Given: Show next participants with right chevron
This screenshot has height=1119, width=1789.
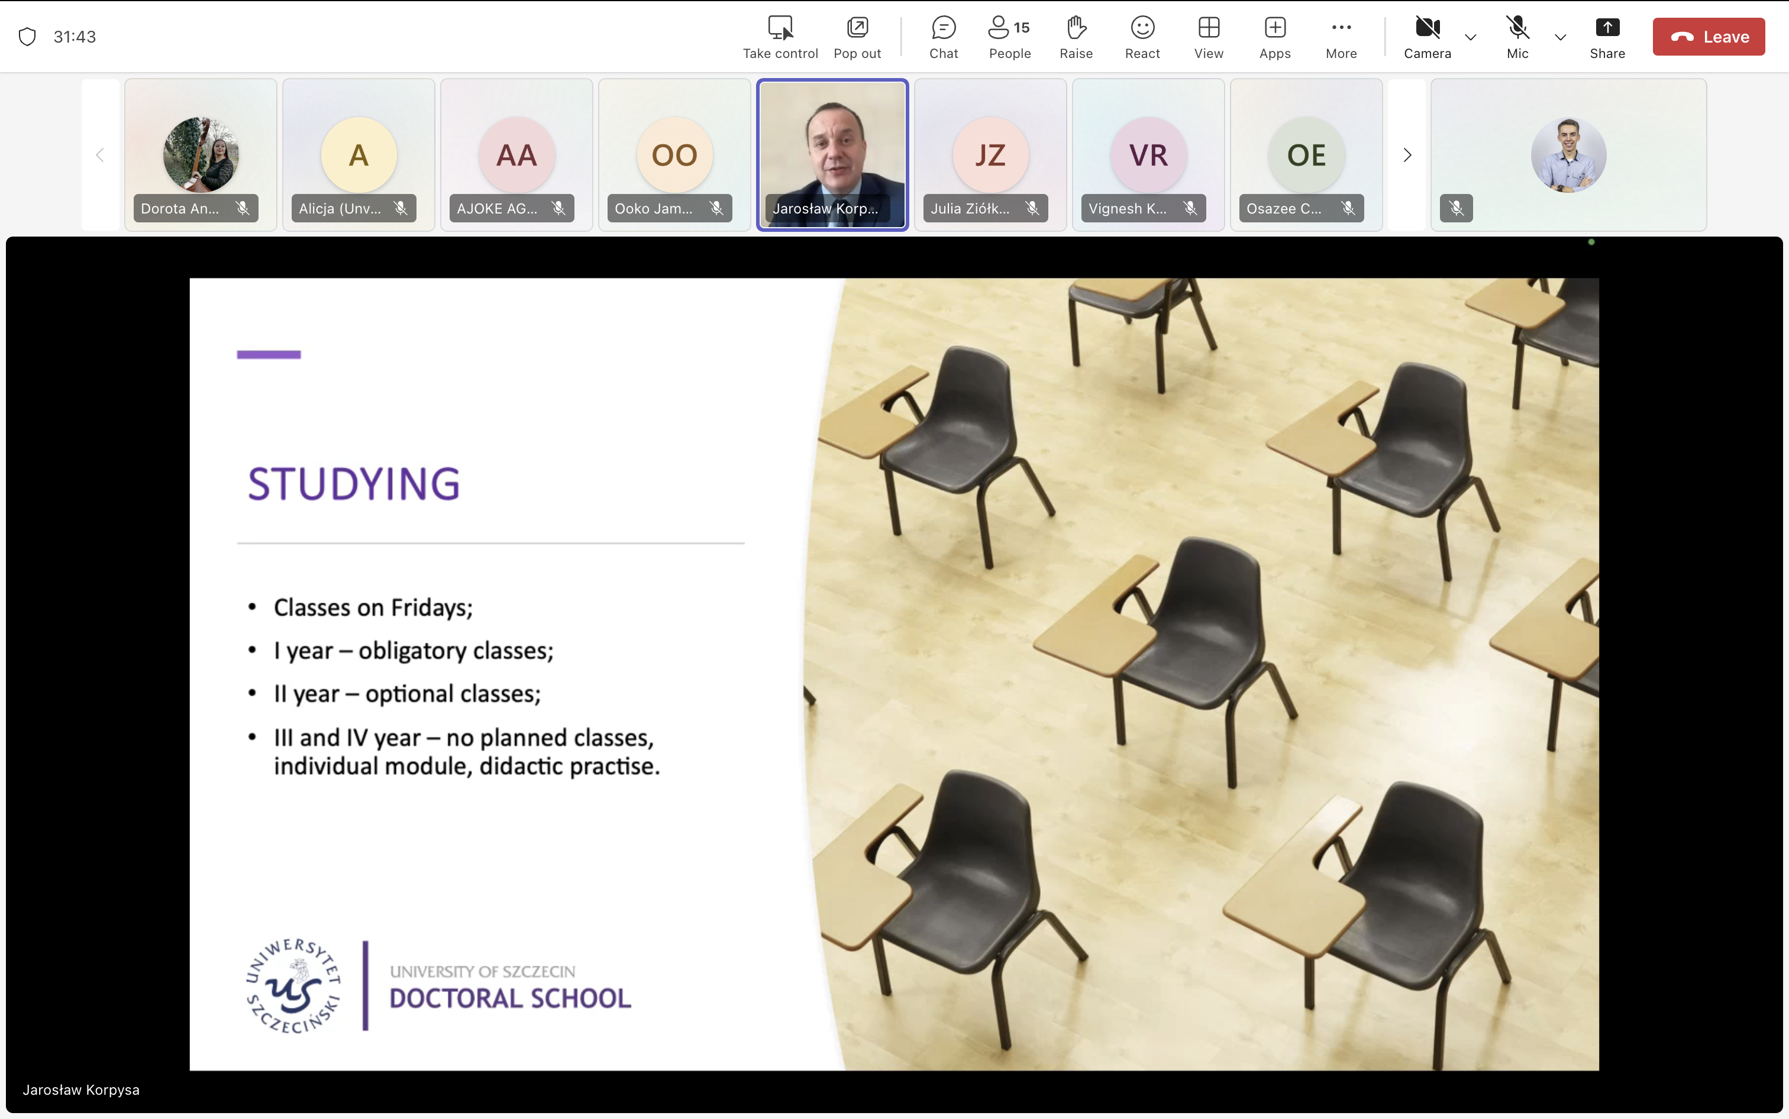Looking at the screenshot, I should coord(1406,156).
